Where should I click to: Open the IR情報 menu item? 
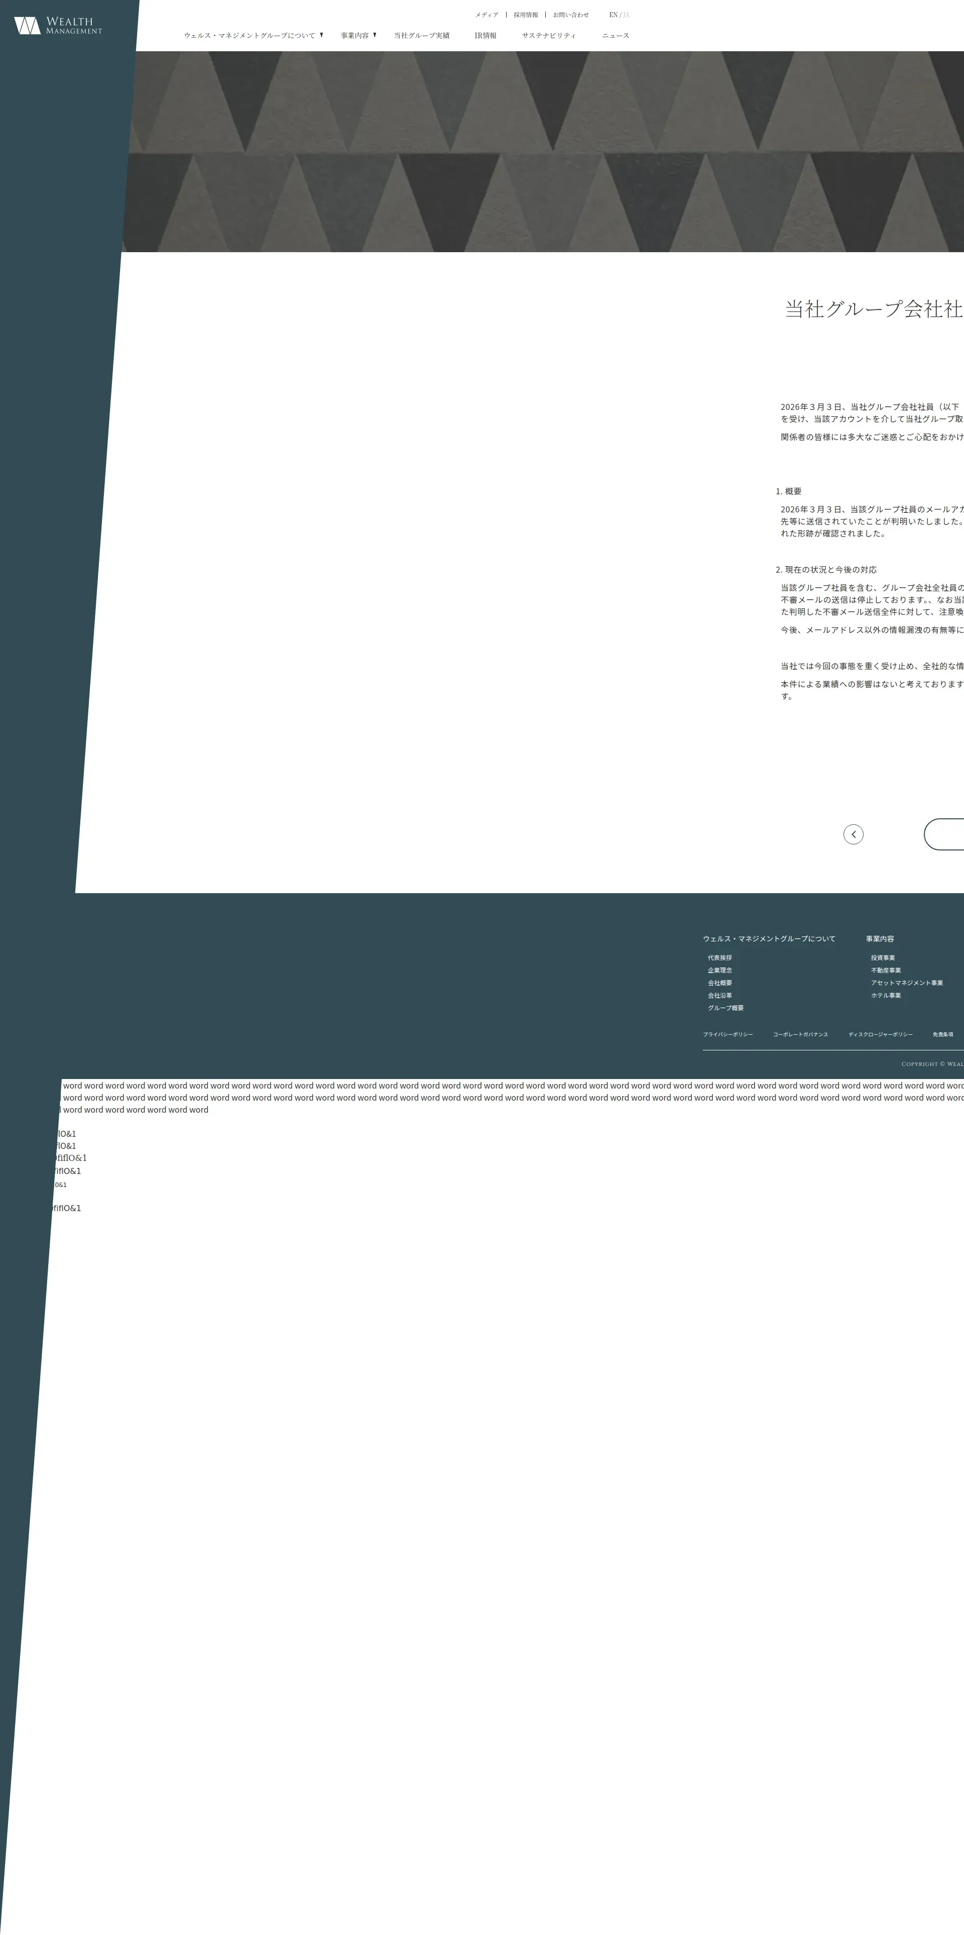tap(485, 35)
